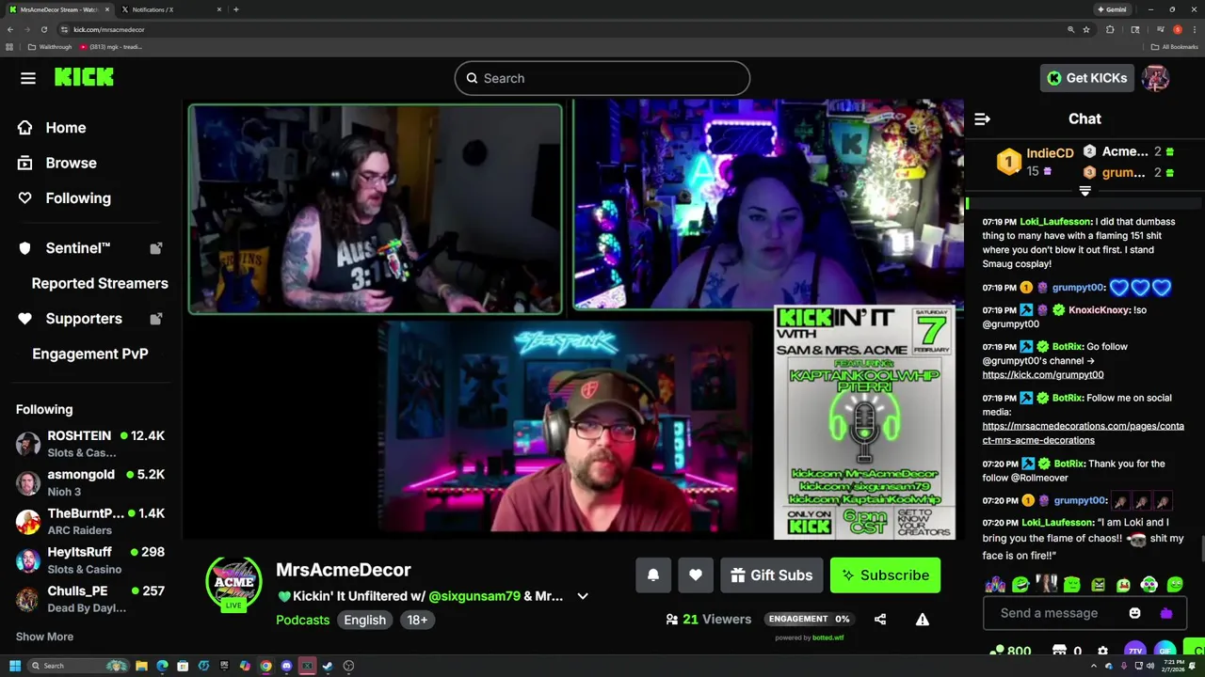Click Gemini button in browser title bar

(1112, 9)
